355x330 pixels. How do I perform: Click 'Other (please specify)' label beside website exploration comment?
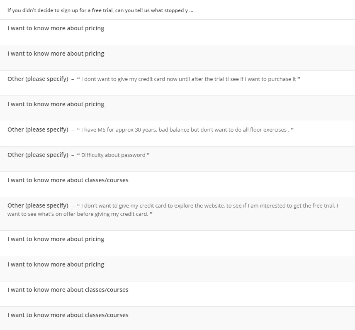[x=38, y=205]
